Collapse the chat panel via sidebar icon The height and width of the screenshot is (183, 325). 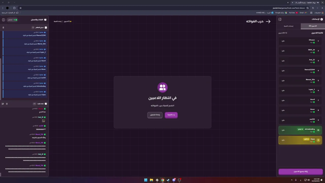click(x=4, y=20)
